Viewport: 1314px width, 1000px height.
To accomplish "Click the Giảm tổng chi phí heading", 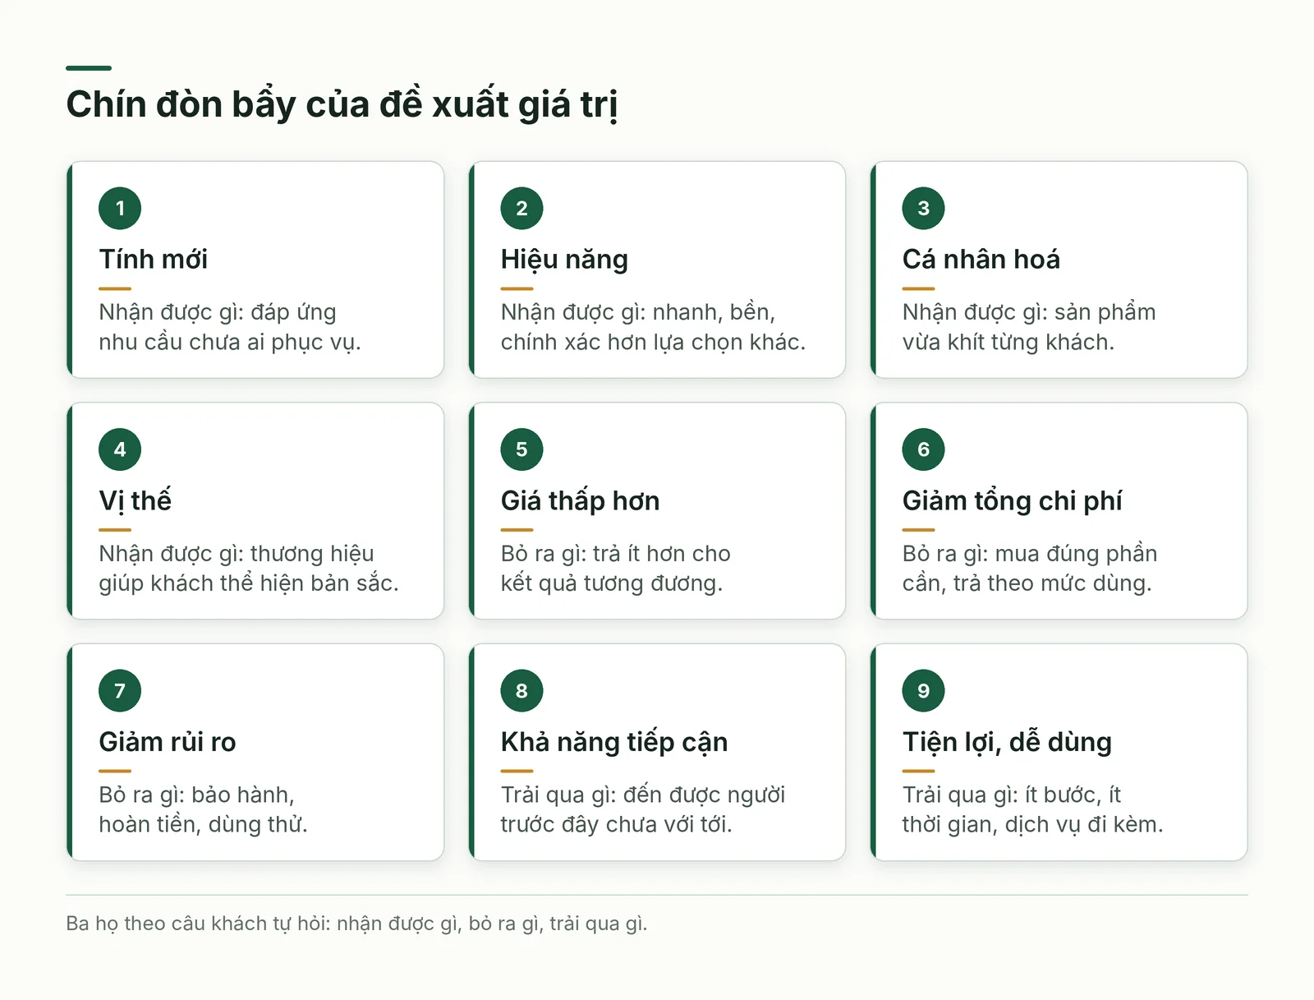I will point(1012,501).
